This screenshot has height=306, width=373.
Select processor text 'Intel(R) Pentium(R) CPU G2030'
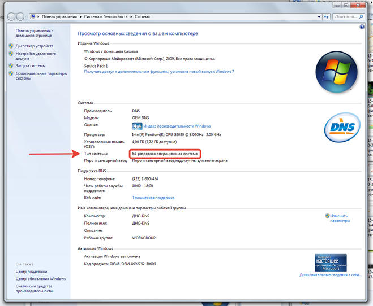[158, 135]
